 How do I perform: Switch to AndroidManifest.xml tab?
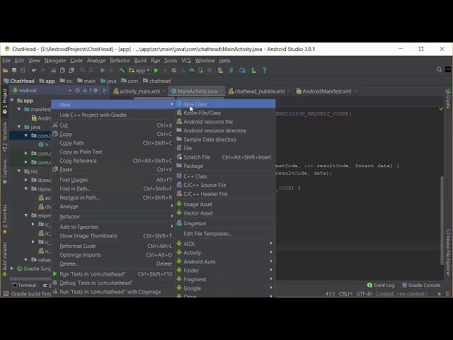pyautogui.click(x=326, y=91)
